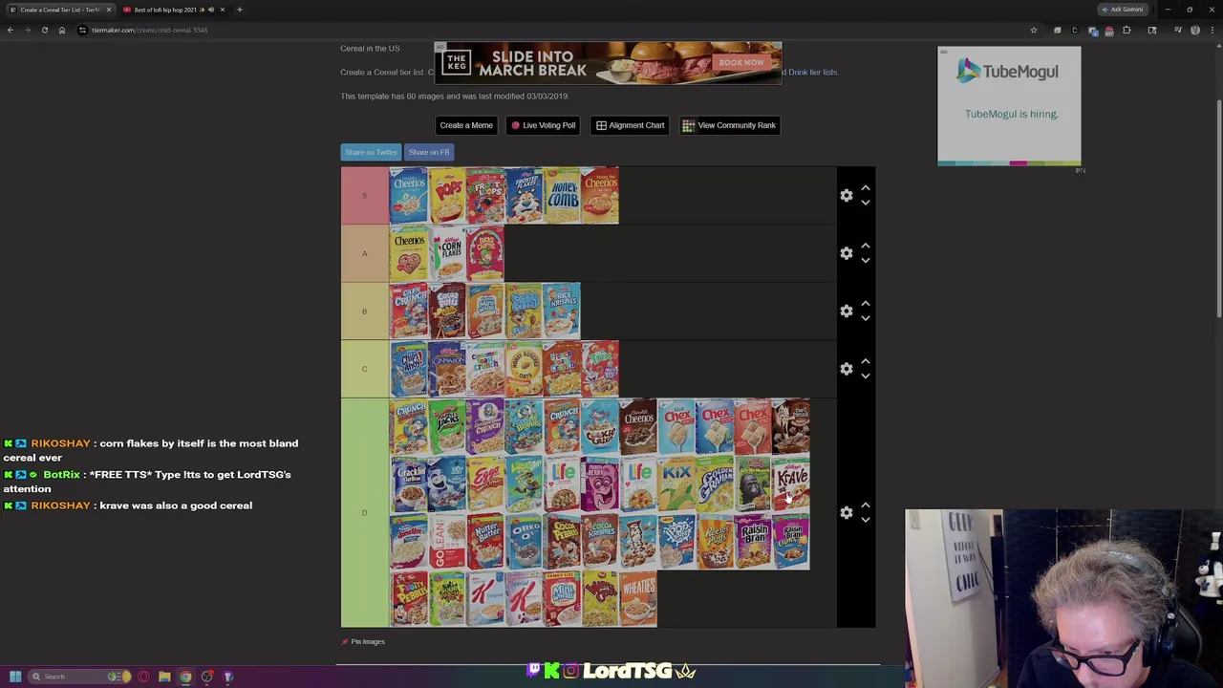Move D tier row up with arrow
Screen dimensions: 1223x688
866,505
